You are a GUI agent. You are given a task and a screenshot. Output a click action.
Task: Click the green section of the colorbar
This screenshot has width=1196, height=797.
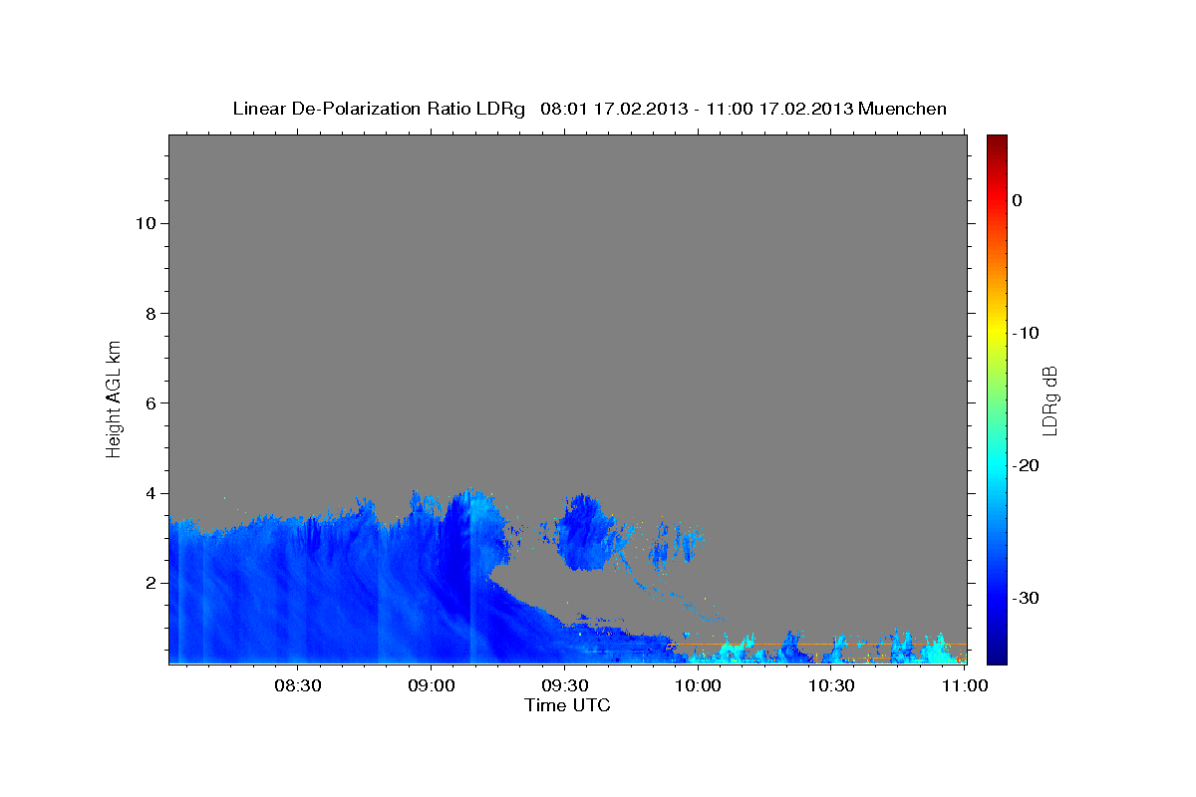point(997,398)
